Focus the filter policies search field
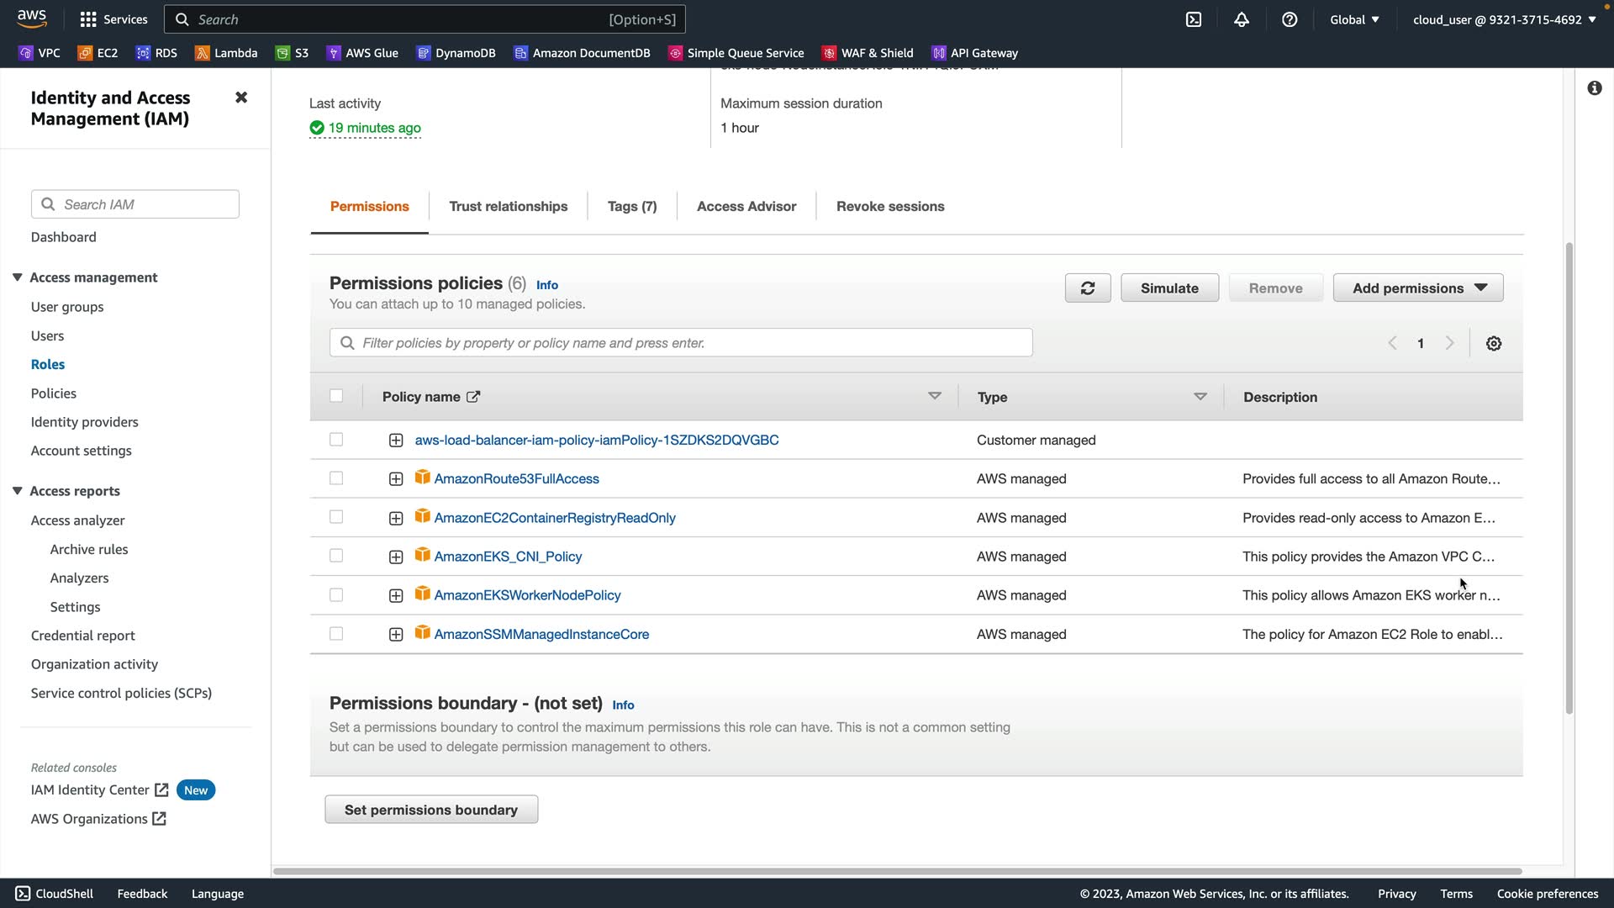Image resolution: width=1614 pixels, height=908 pixels. pos(681,343)
